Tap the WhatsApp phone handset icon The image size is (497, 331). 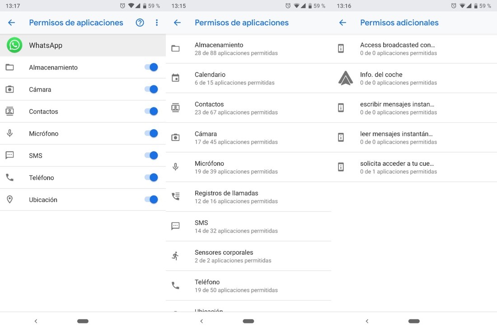(10, 178)
